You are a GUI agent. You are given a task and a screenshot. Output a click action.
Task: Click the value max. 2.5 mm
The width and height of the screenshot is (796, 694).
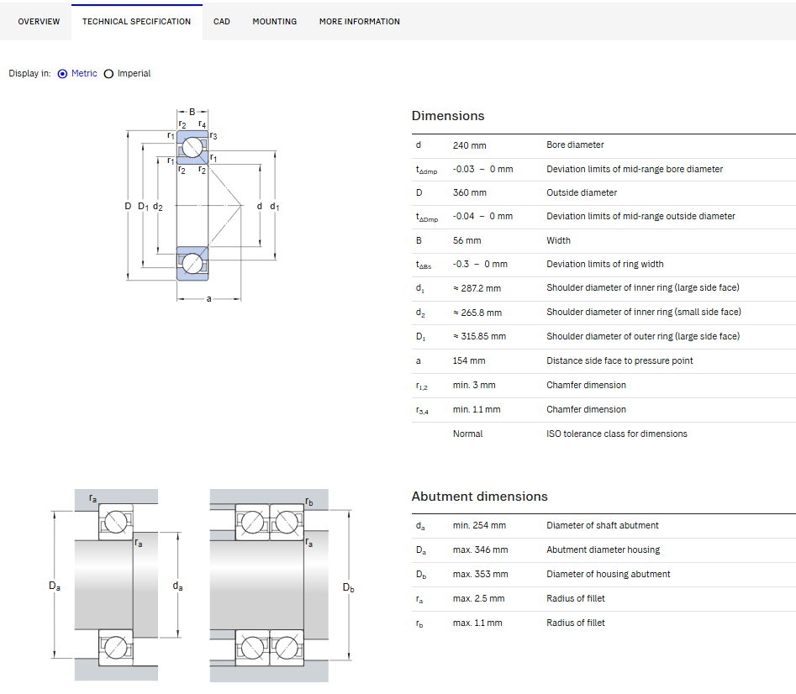479,598
